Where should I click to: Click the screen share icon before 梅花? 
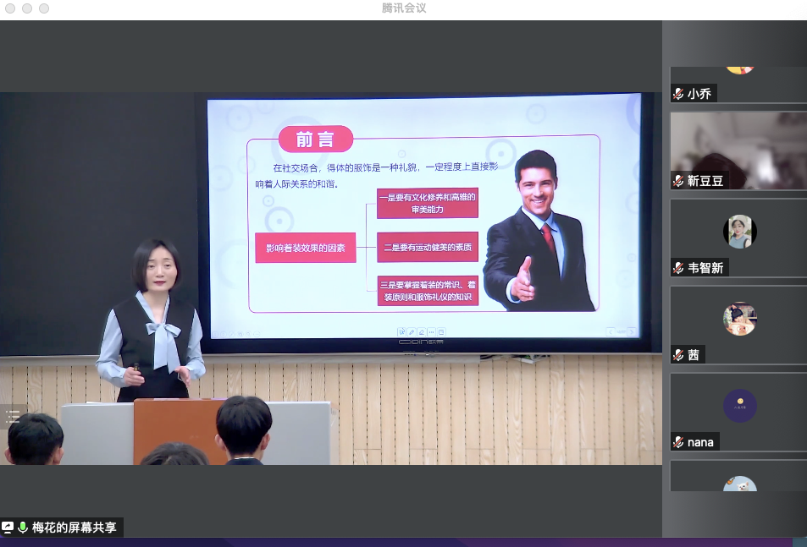pos(8,528)
